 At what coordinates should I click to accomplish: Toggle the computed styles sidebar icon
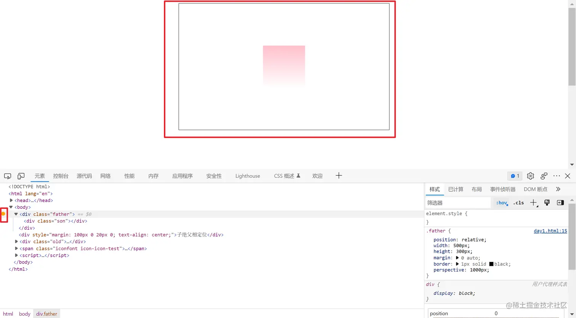[x=560, y=203]
